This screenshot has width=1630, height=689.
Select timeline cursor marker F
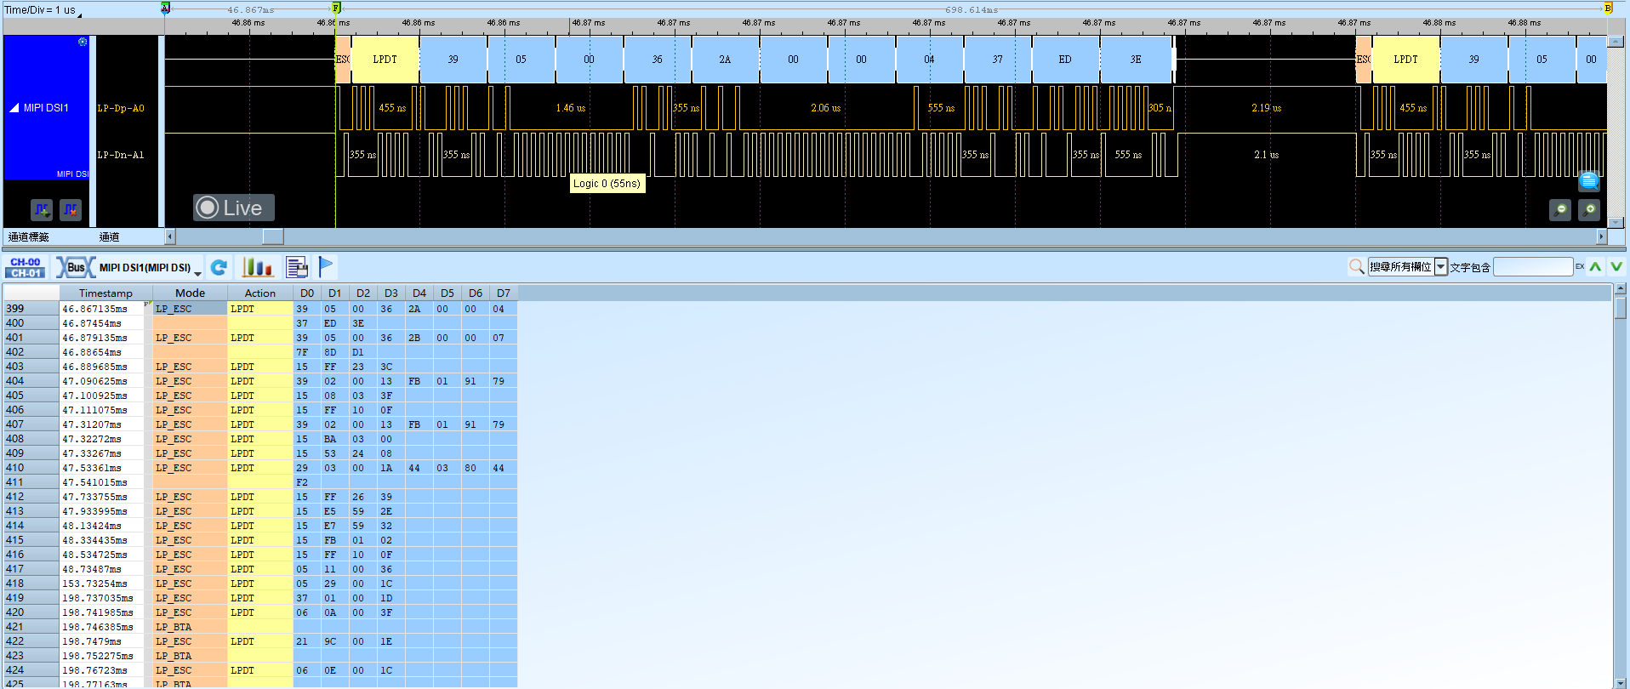[336, 8]
